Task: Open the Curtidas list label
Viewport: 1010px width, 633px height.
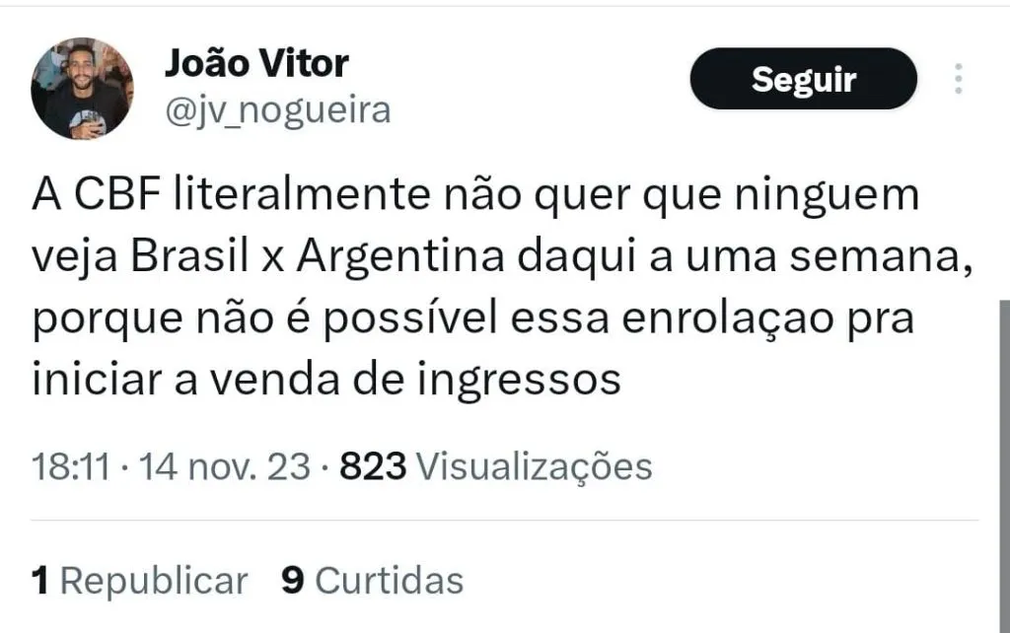Action: point(389,581)
